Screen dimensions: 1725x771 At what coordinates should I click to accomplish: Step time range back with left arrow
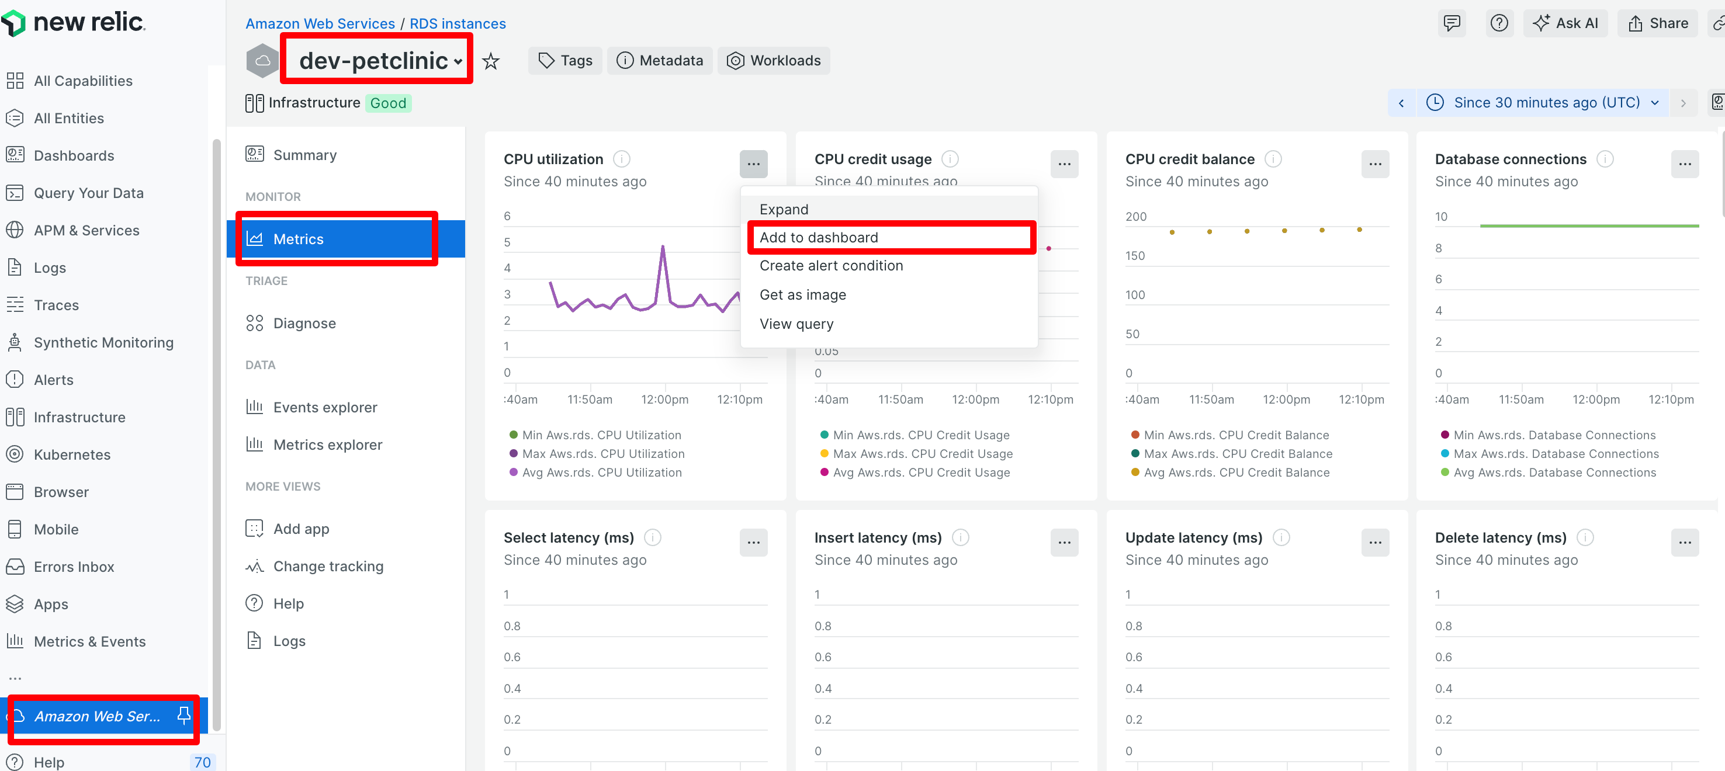click(x=1401, y=103)
